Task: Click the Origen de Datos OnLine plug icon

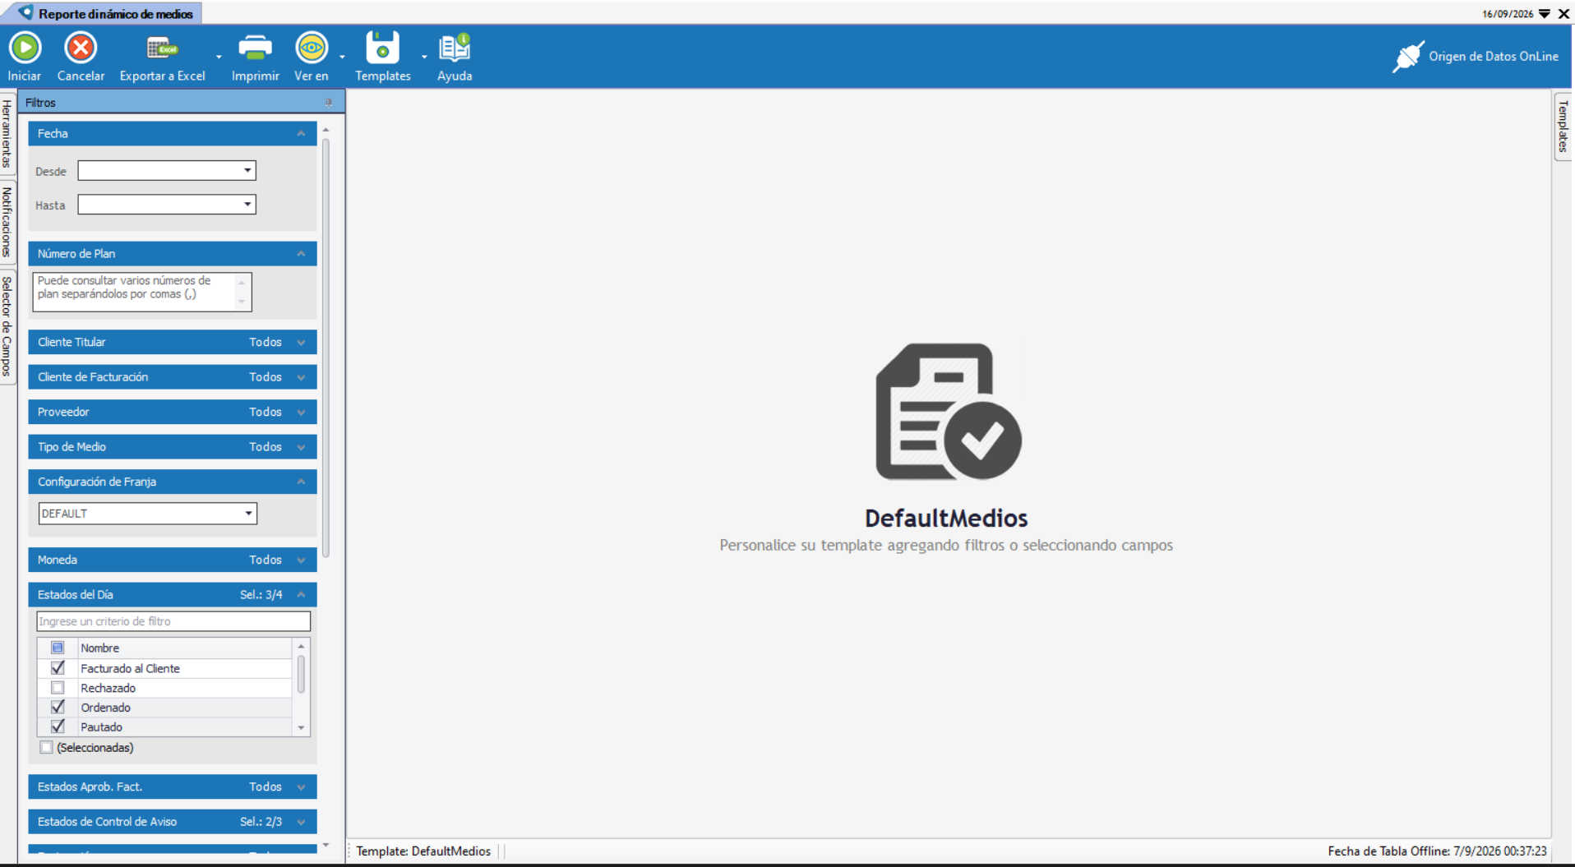Action: click(1407, 57)
